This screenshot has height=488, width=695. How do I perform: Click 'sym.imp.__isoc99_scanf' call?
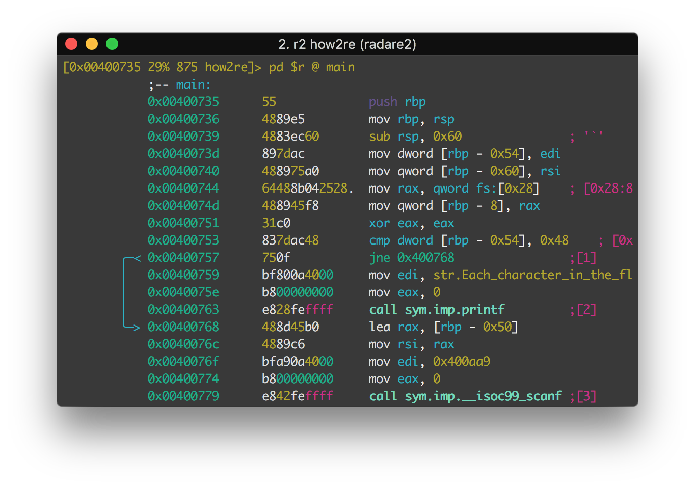point(484,396)
